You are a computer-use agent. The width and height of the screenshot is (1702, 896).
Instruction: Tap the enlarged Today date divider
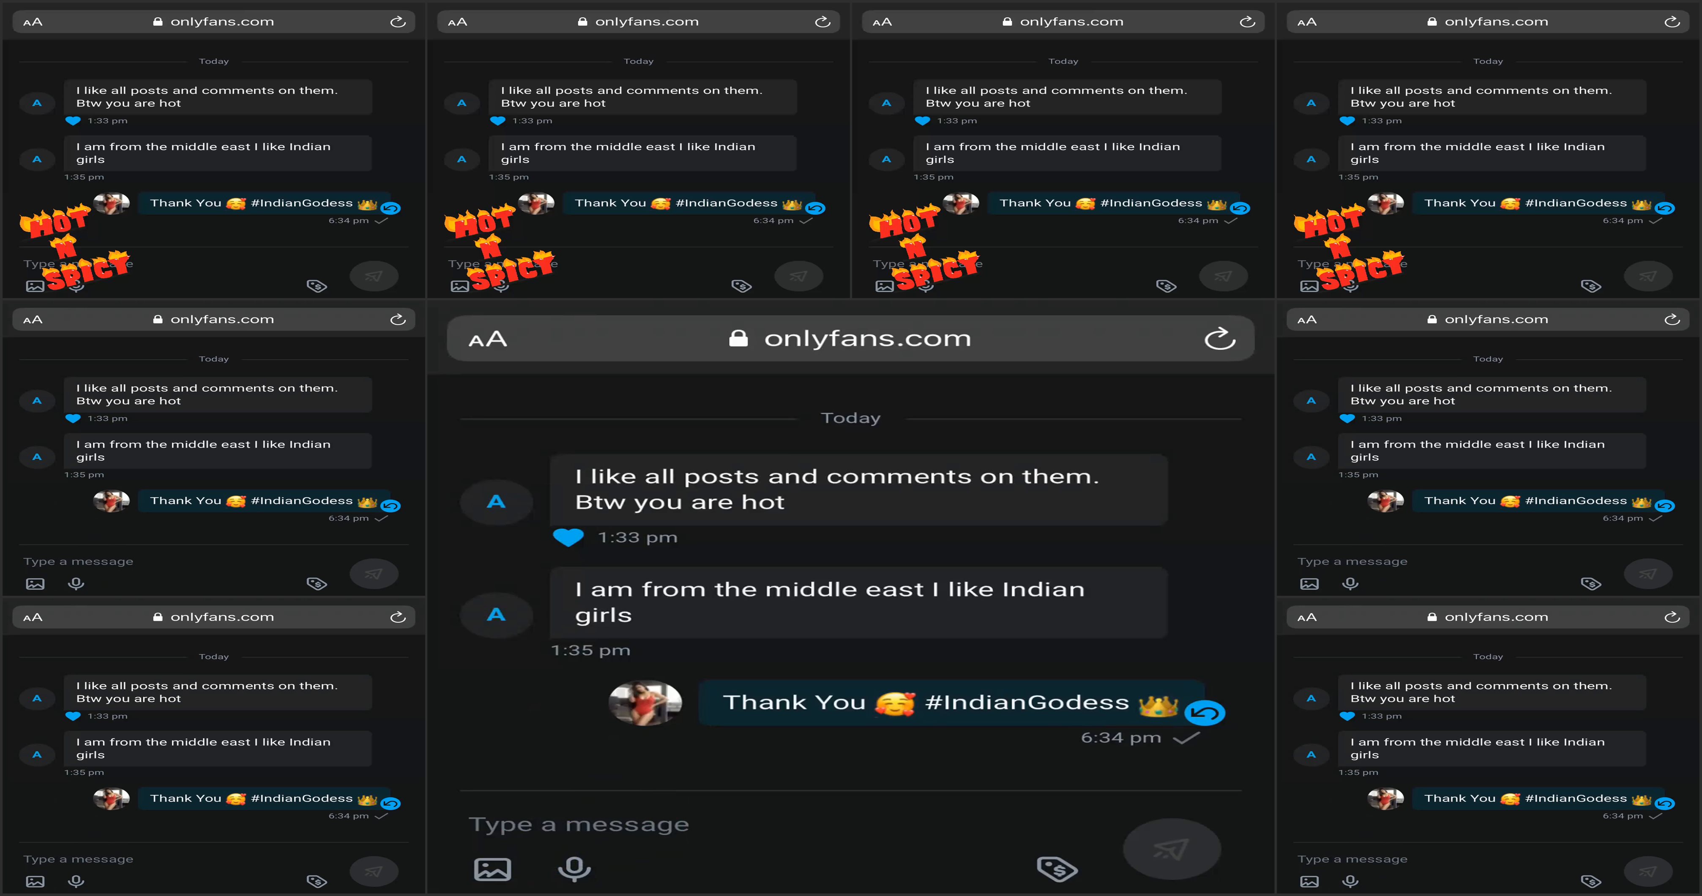[x=850, y=418]
